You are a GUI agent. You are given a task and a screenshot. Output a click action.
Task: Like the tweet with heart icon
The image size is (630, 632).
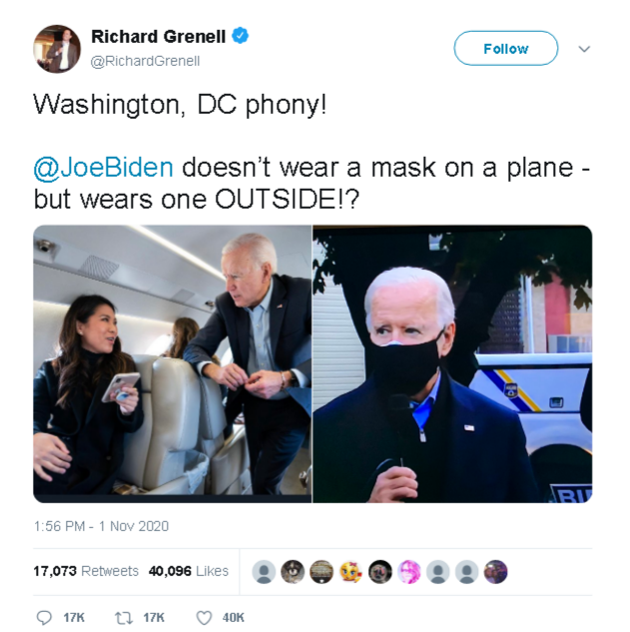coord(204,617)
